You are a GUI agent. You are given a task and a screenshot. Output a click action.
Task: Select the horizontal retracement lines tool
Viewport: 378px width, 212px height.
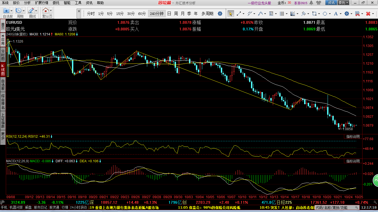tap(271, 14)
